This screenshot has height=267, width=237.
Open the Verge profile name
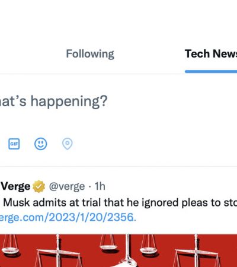tap(15, 186)
